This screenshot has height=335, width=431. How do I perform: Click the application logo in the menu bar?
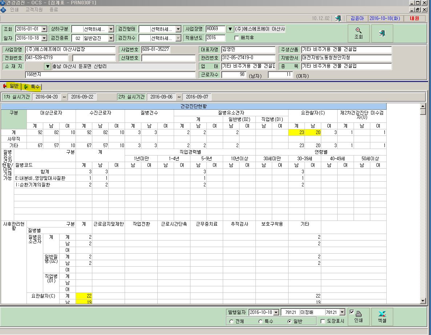tap(3, 10)
